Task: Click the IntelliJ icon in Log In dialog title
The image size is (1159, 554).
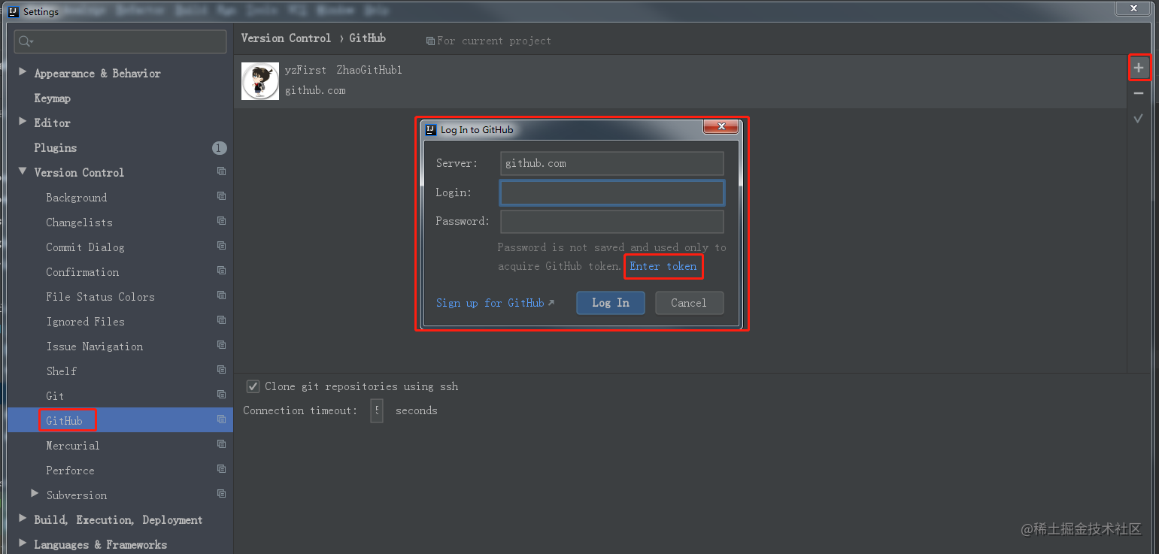Action: tap(431, 129)
